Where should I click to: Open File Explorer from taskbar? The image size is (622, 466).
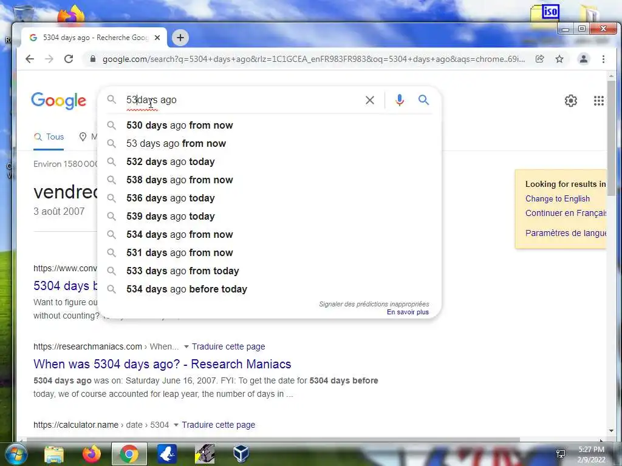[54, 454]
